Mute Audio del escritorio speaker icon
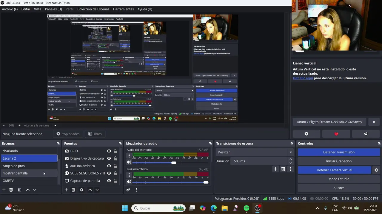The height and width of the screenshot is (214, 382). tap(129, 162)
